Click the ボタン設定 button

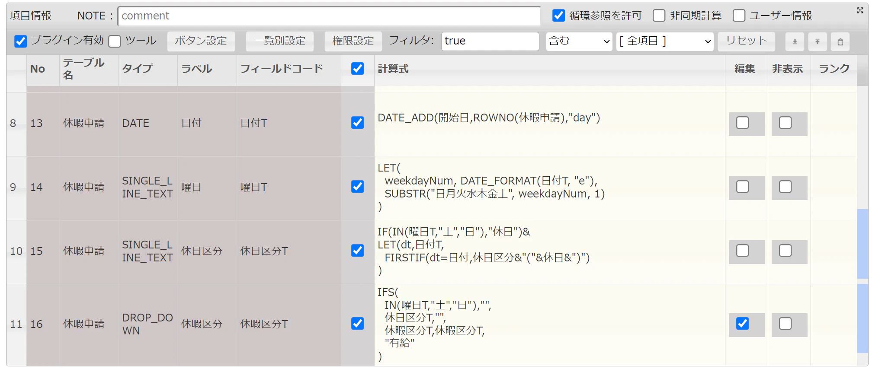click(201, 41)
